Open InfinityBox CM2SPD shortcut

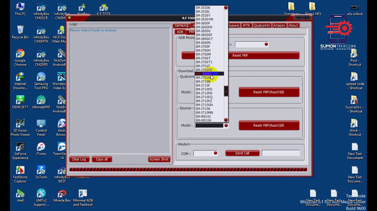(41, 58)
